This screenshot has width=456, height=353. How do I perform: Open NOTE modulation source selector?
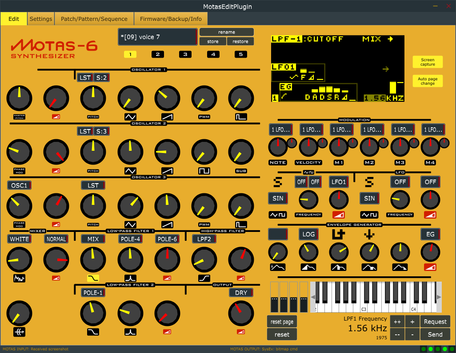(x=280, y=129)
